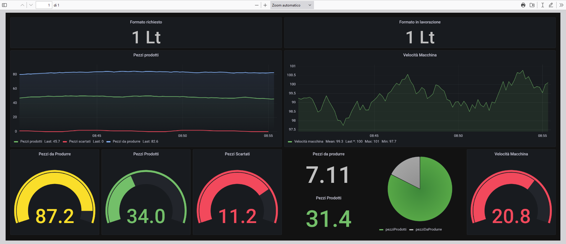Click the Pezzi da Produrre gauge title

tap(55, 154)
